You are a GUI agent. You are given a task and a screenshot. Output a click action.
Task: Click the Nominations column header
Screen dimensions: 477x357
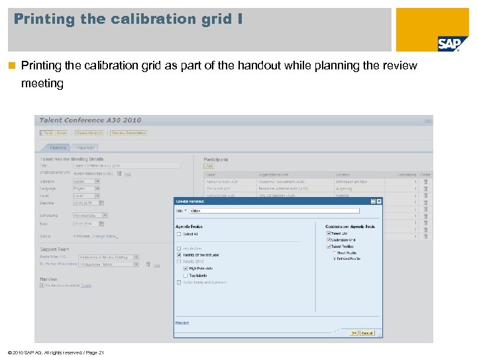pyautogui.click(x=402, y=175)
